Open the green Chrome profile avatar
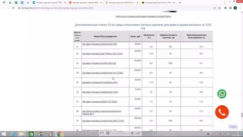Viewport: 243px width, 137px height. (235, 8)
